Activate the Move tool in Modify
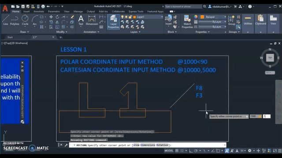 point(51,17)
